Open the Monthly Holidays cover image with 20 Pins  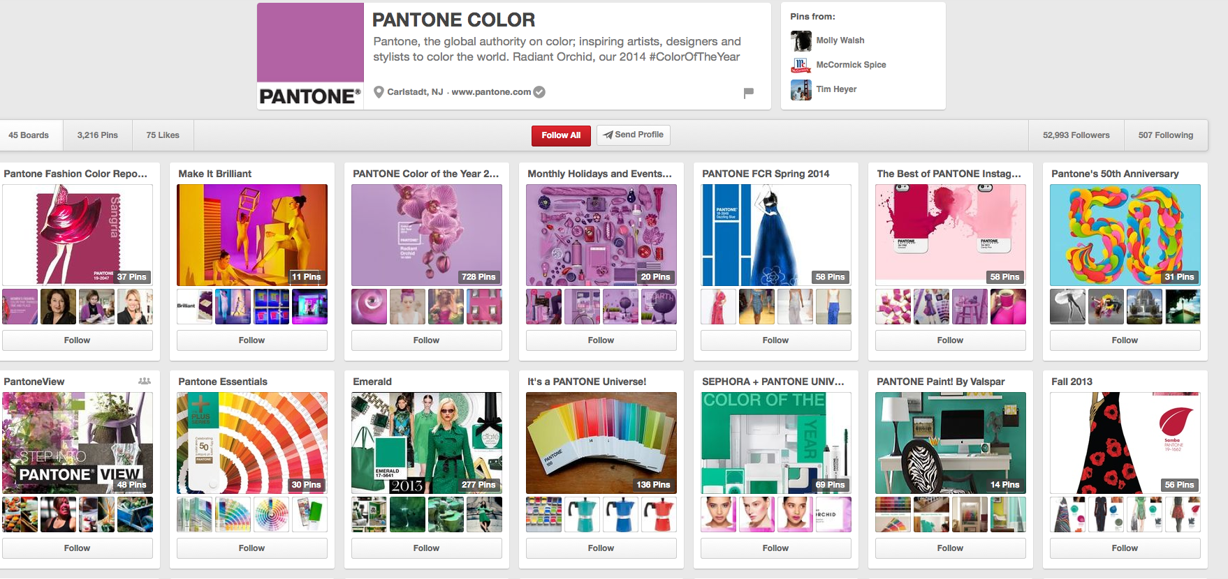tap(601, 235)
